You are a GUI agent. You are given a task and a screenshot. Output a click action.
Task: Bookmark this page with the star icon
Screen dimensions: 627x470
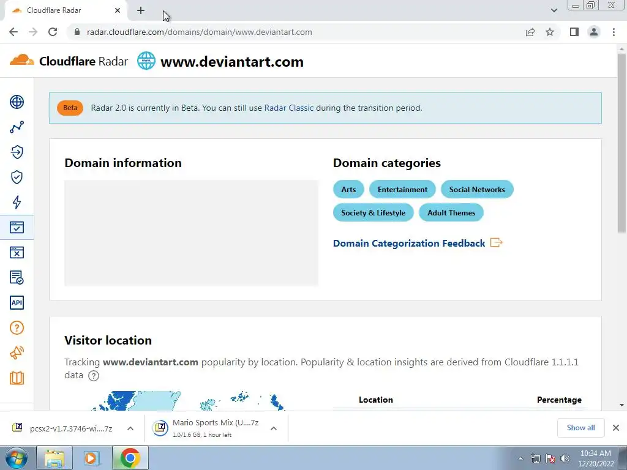coord(550,32)
